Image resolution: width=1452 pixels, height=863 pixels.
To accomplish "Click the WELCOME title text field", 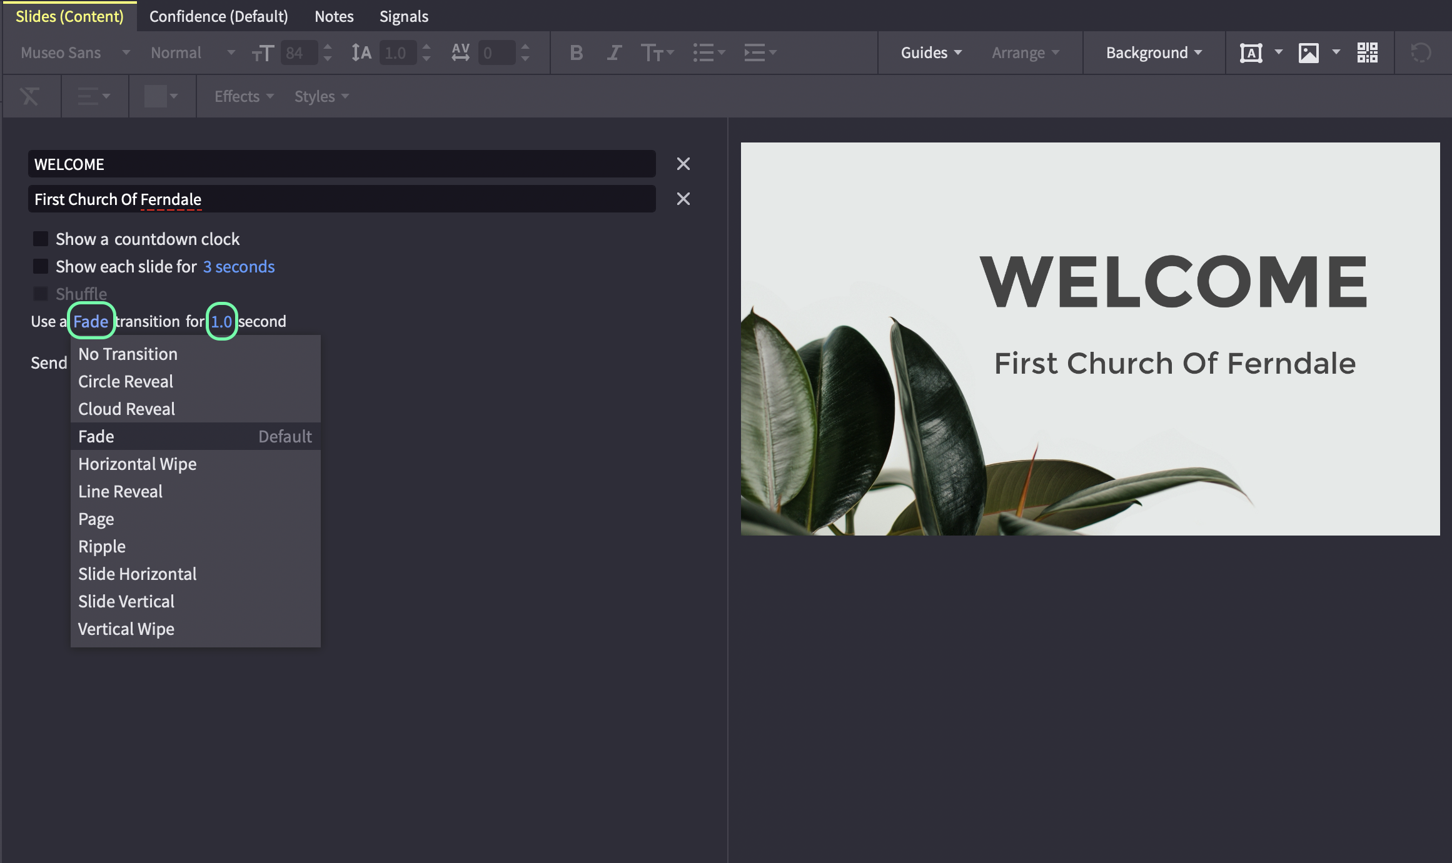I will point(341,164).
